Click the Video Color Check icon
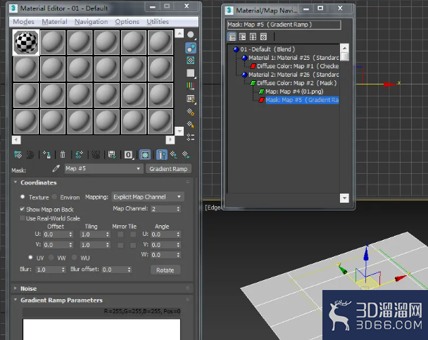The width and height of the screenshot is (428, 340). (191, 86)
